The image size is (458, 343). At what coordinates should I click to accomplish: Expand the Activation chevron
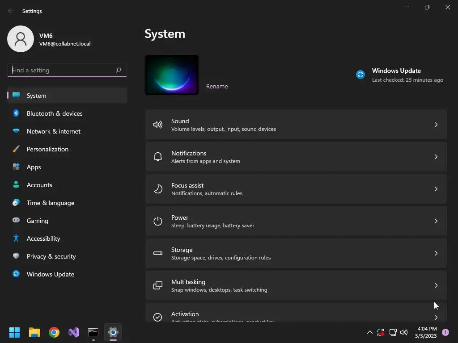click(436, 318)
